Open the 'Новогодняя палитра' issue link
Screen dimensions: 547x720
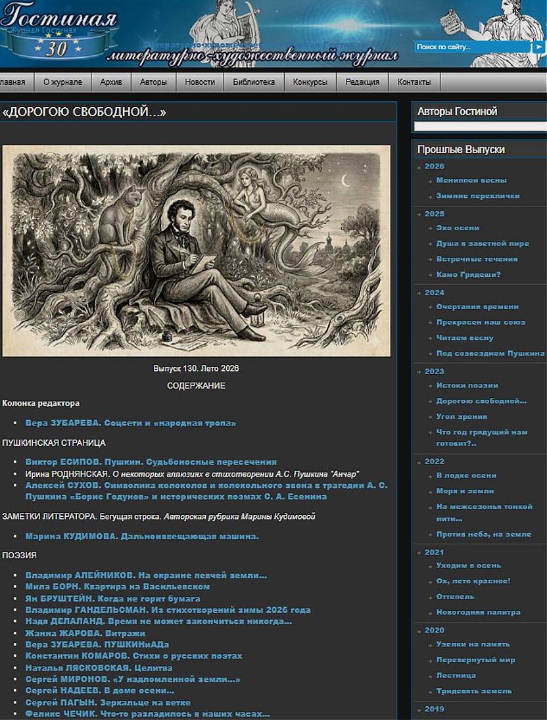click(x=478, y=613)
